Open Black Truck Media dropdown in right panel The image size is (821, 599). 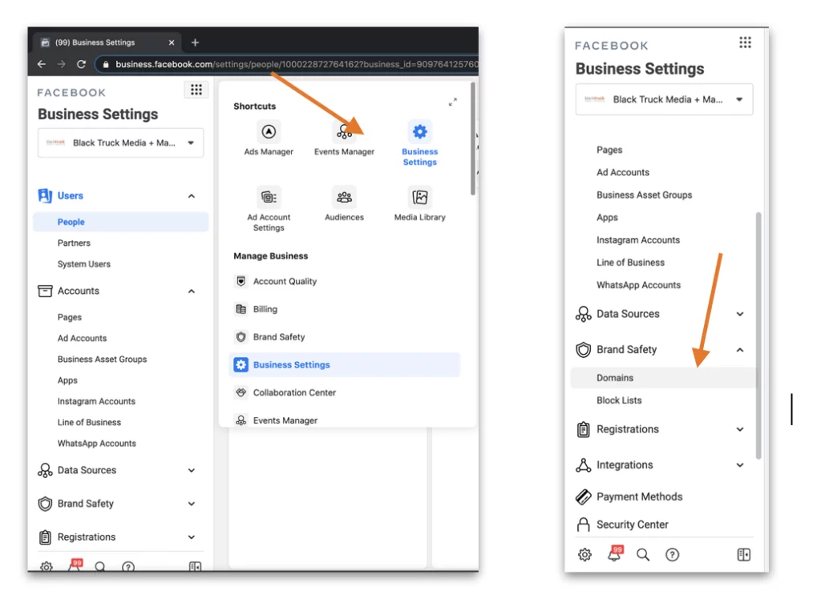tap(664, 99)
